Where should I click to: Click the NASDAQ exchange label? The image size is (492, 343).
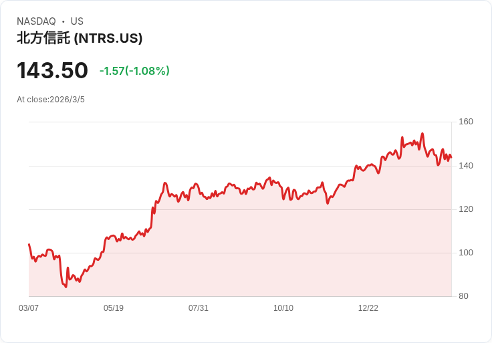(x=36, y=21)
